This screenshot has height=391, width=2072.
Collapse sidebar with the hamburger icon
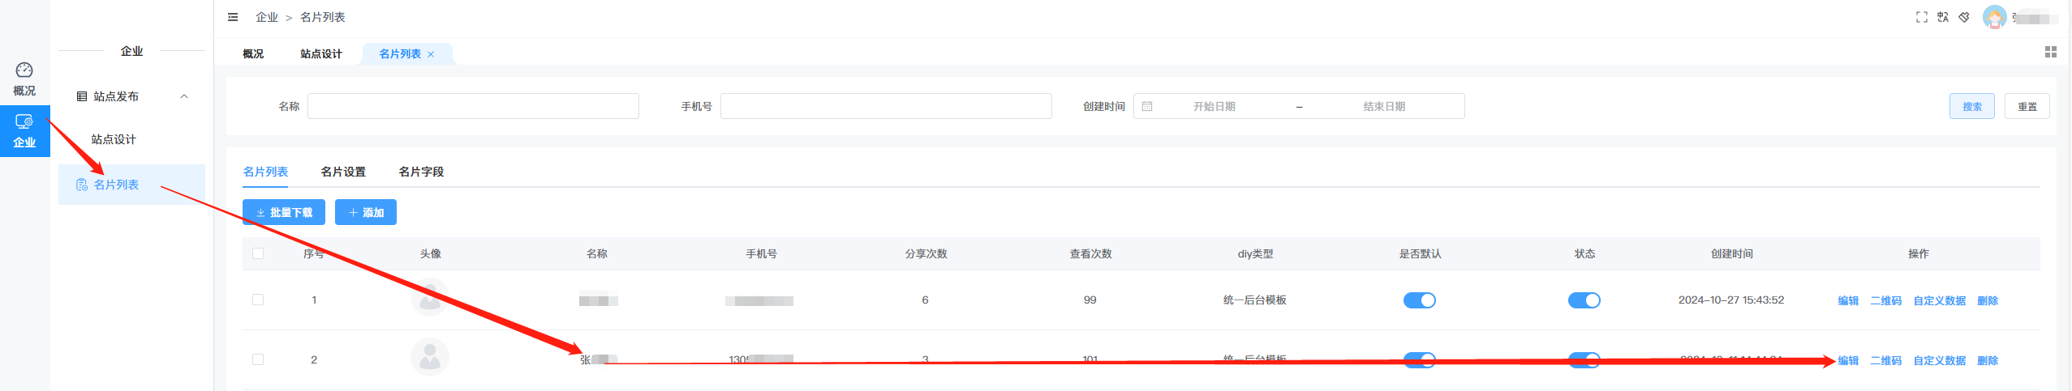[x=233, y=17]
